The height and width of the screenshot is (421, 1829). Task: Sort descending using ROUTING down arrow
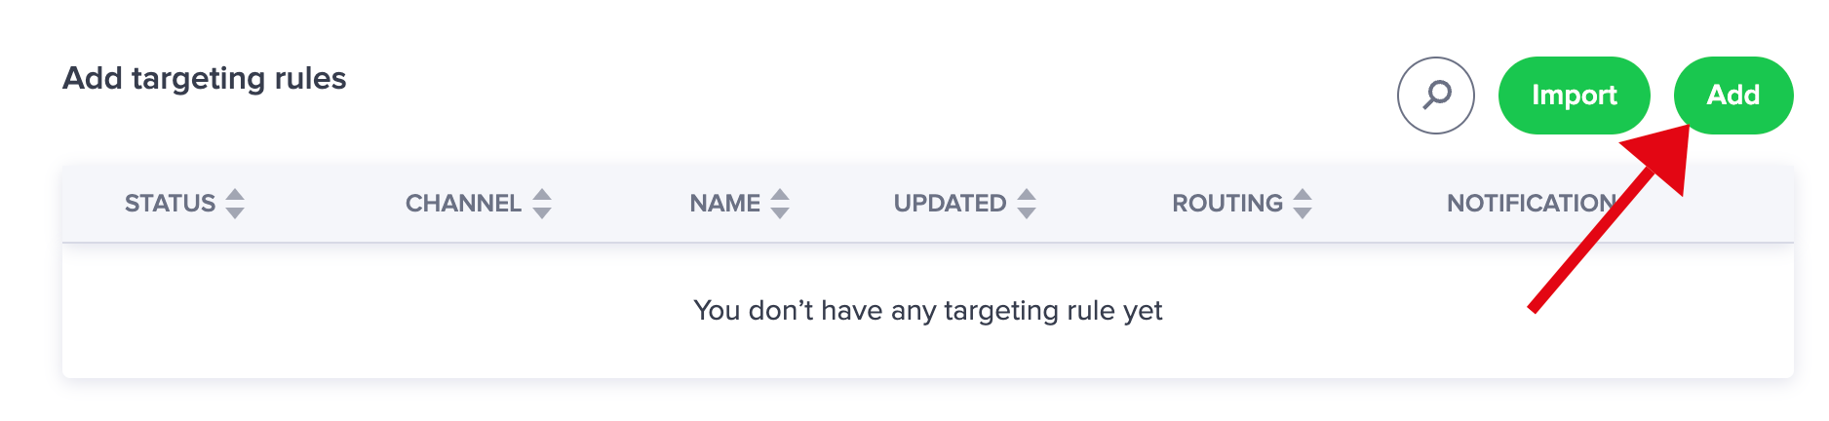pyautogui.click(x=1303, y=212)
